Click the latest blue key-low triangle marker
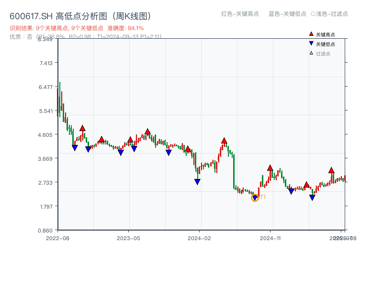The width and height of the screenshot is (383, 287). pos(312,197)
